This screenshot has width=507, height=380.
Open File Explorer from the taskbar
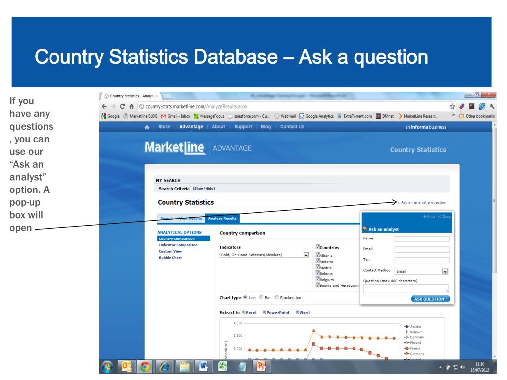(x=184, y=367)
